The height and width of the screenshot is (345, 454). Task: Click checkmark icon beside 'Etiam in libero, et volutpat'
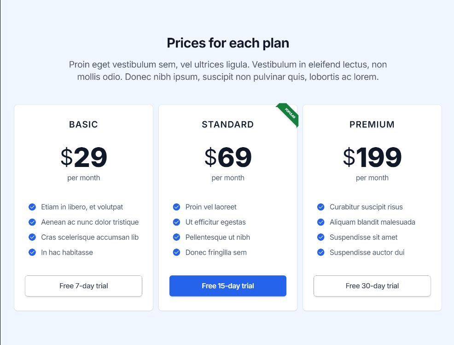click(32, 207)
